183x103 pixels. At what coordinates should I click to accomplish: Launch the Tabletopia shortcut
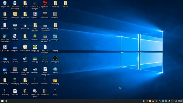[x=15, y=15]
